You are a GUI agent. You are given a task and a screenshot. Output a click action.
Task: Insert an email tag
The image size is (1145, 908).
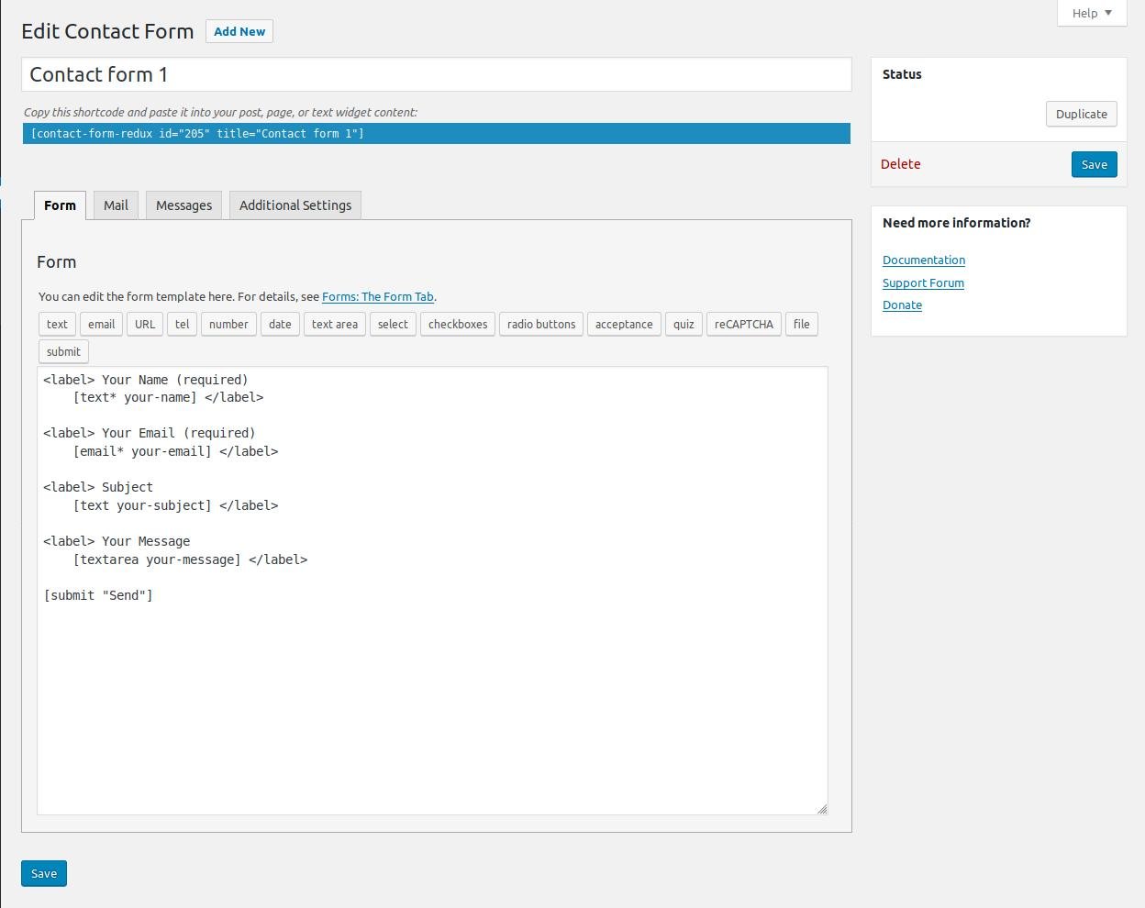[x=101, y=325]
